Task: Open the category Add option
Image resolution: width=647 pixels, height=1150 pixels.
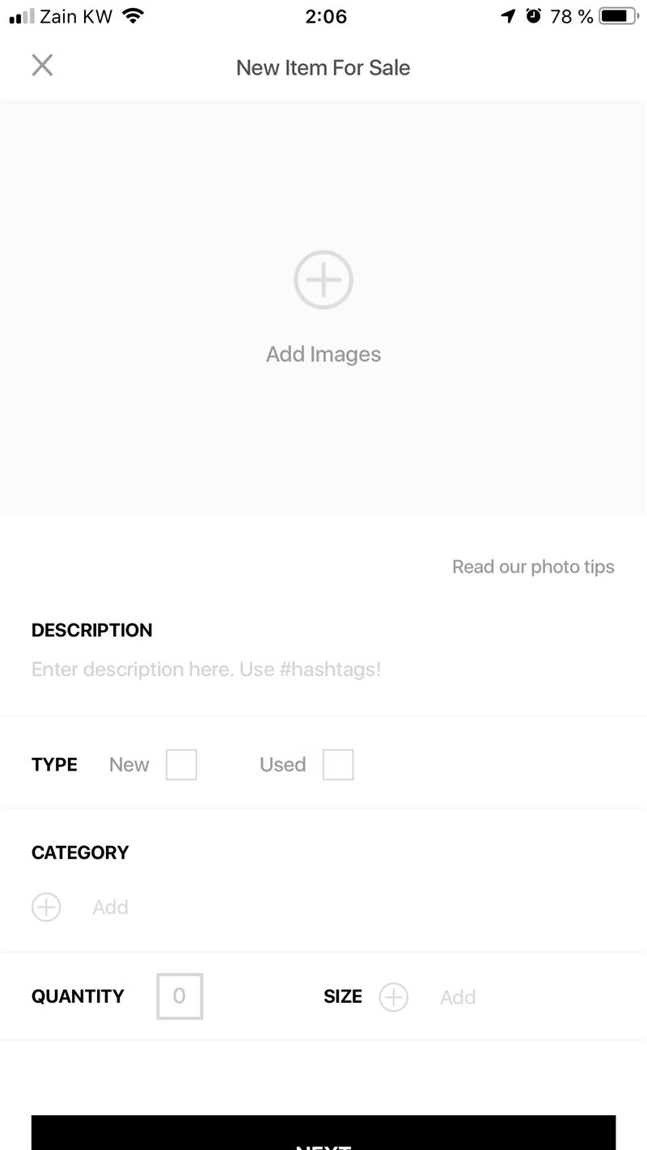Action: coord(110,907)
